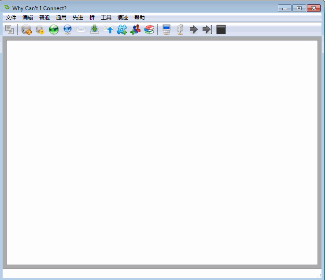Click the black square stop icon
The height and width of the screenshot is (280, 325).
click(x=221, y=29)
